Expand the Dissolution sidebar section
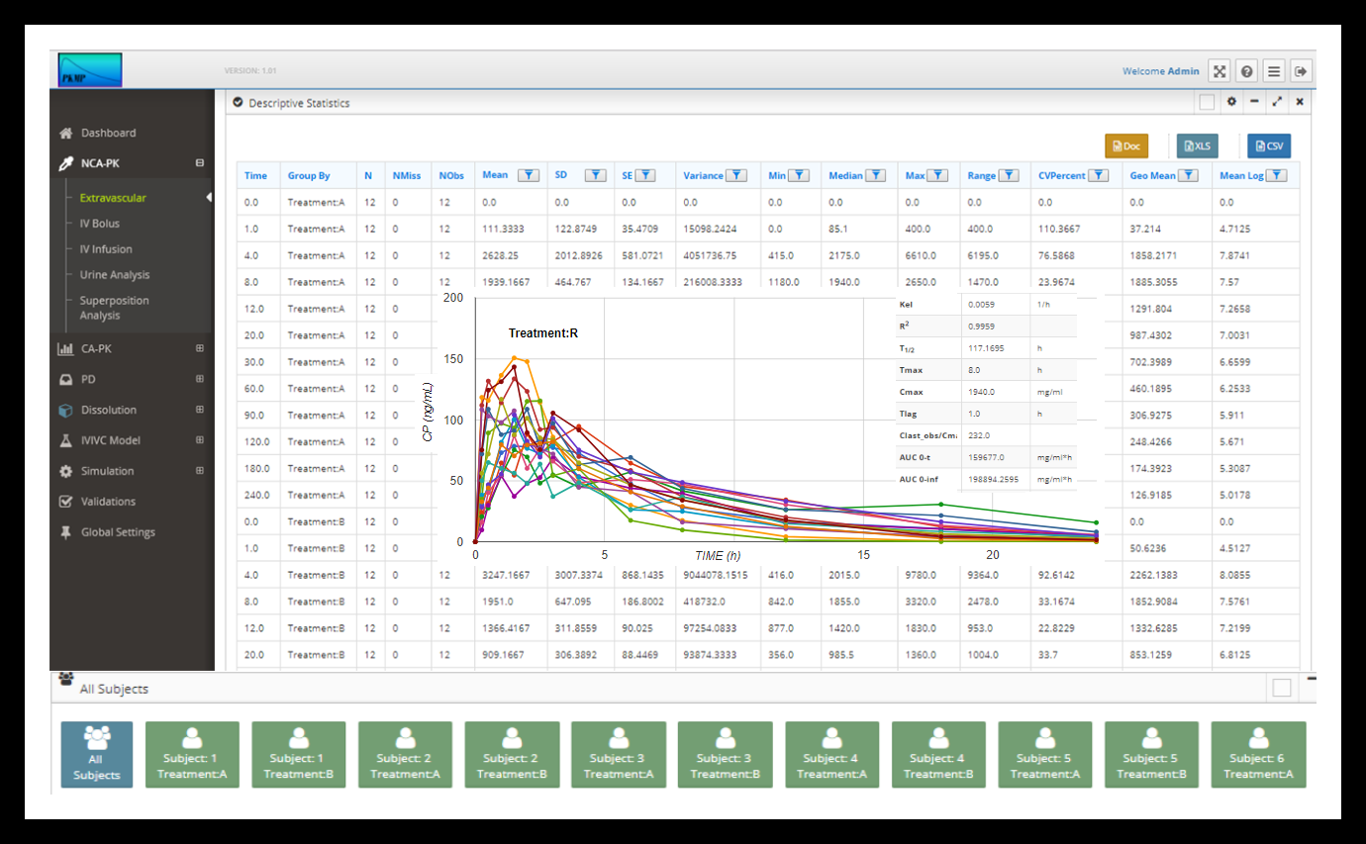1366x844 pixels. [200, 410]
